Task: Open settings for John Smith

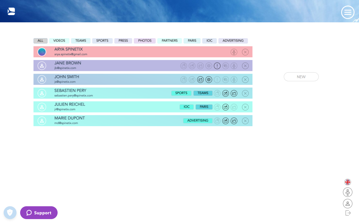Action: [209, 80]
